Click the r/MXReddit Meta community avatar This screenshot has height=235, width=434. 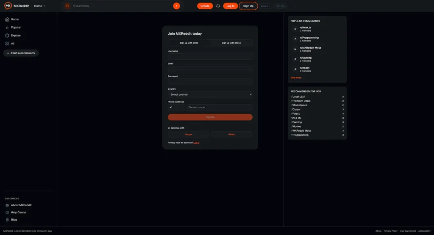click(295, 49)
